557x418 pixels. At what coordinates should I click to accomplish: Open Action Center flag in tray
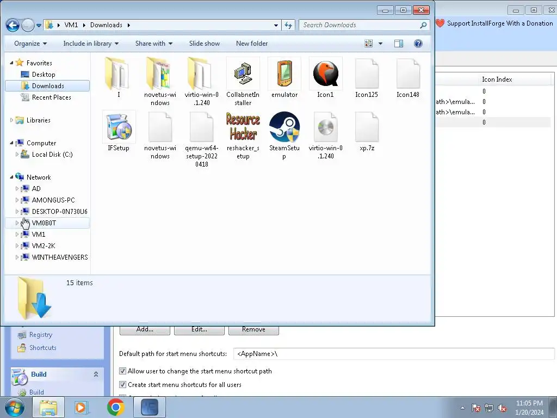(475, 408)
